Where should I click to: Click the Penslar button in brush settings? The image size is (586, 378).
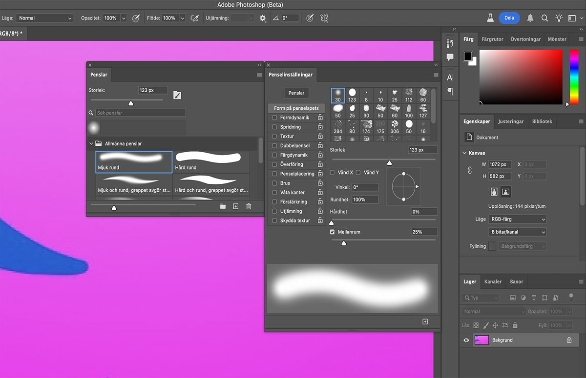coord(296,93)
